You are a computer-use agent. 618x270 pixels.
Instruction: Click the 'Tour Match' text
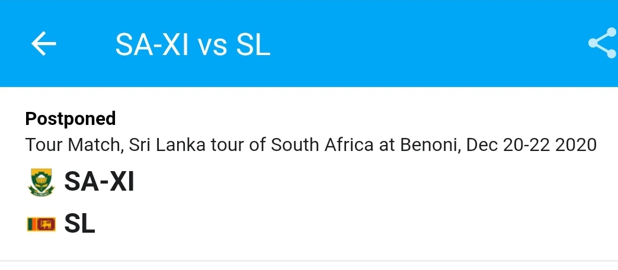[72, 145]
